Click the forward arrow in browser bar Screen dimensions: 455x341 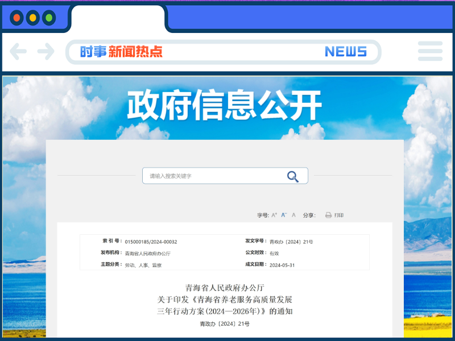pos(45,52)
